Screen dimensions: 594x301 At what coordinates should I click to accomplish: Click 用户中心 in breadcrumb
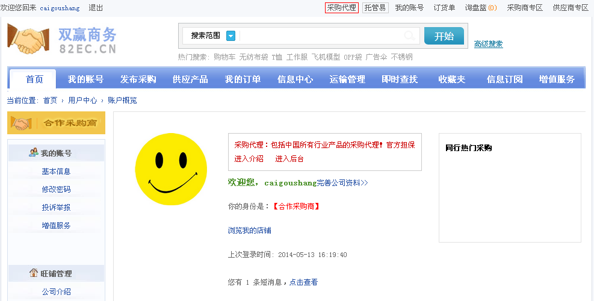point(82,101)
